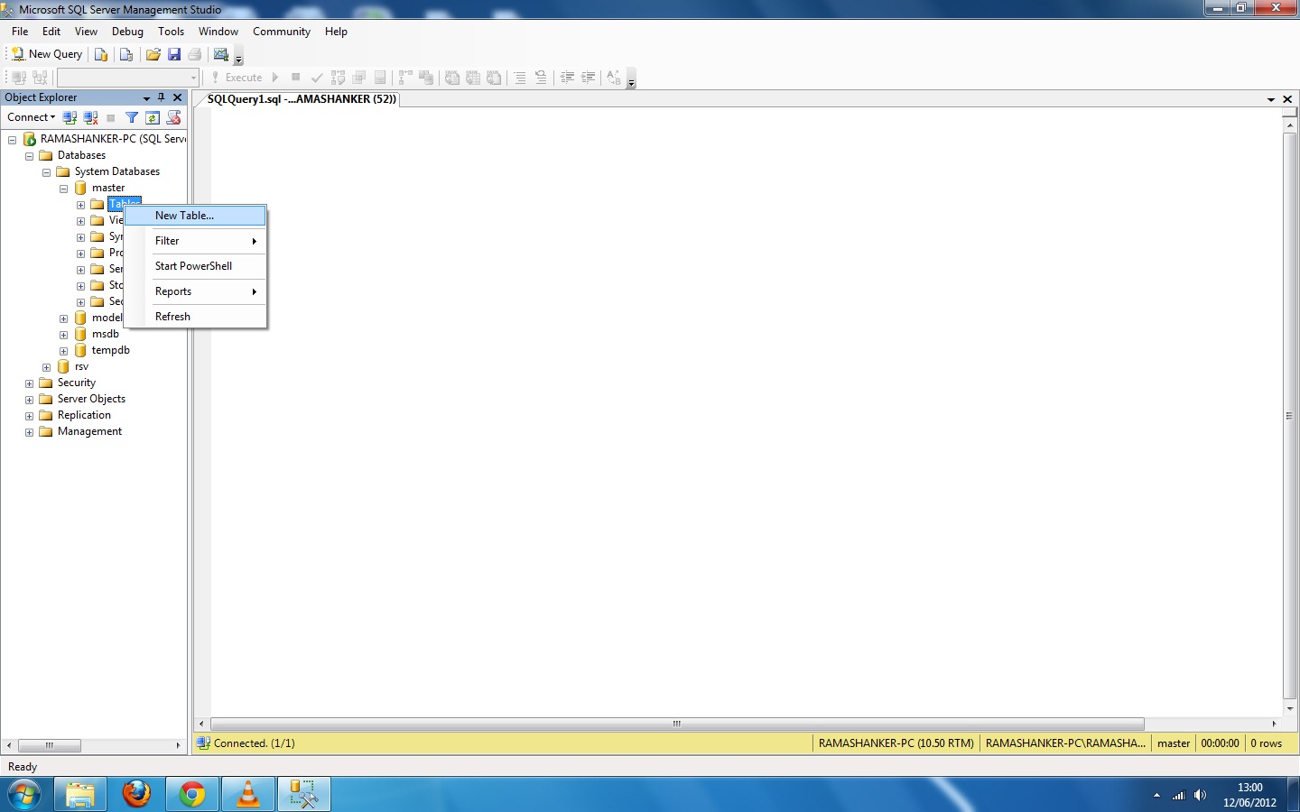Display the Estimated Execution Plan
This screenshot has width=1300, height=812.
(x=339, y=78)
